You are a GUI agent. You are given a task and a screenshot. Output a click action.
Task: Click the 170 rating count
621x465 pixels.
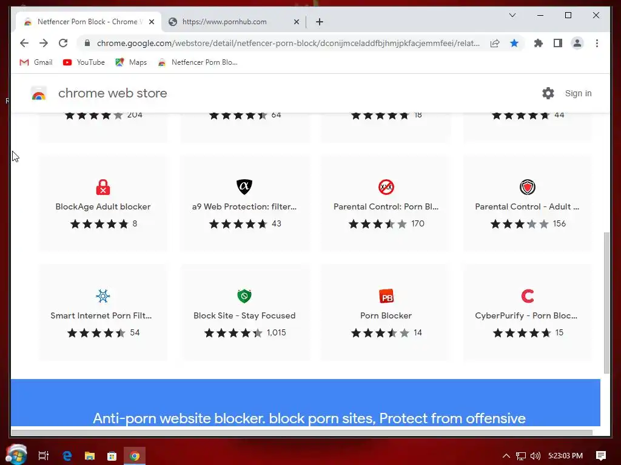click(417, 223)
